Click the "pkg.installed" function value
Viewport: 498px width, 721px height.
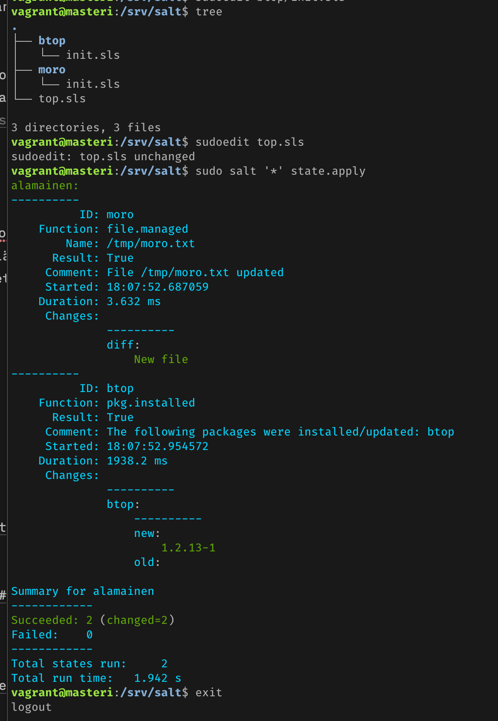(x=151, y=403)
